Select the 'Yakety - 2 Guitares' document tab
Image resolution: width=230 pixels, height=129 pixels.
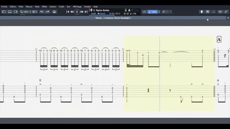tap(113, 18)
